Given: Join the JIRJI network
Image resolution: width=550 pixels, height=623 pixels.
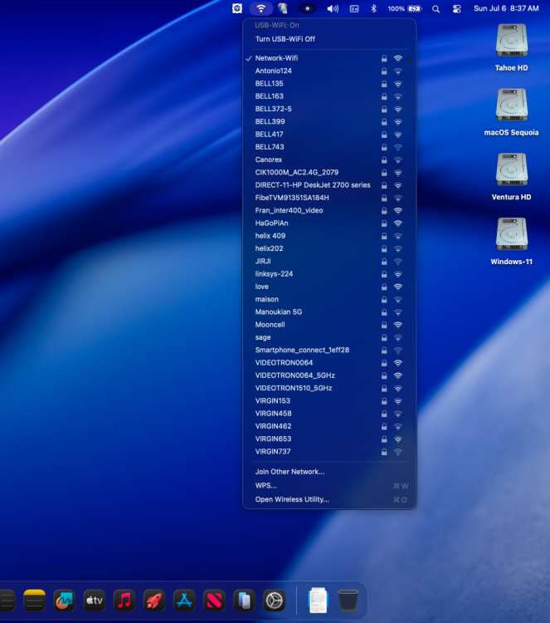Looking at the screenshot, I should click(329, 262).
